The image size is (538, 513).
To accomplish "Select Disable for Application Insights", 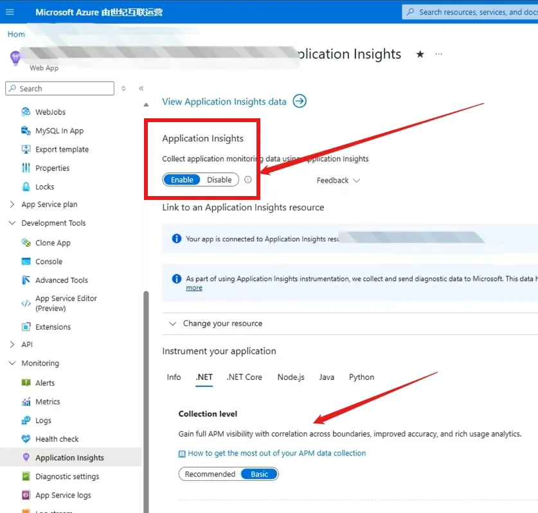I will tap(219, 180).
